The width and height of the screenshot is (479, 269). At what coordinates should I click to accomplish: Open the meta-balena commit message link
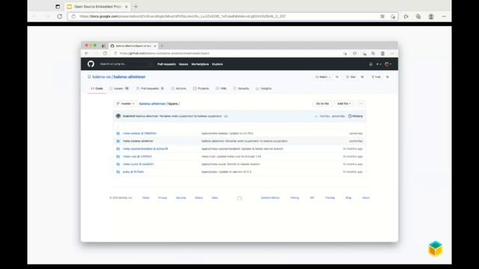click(x=227, y=133)
